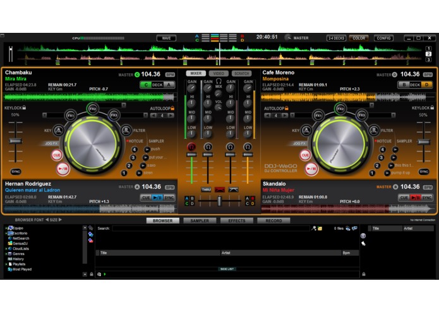Image resolution: width=439 pixels, height=312 pixels.
Task: Click the crossfader handle
Action: pos(220,200)
